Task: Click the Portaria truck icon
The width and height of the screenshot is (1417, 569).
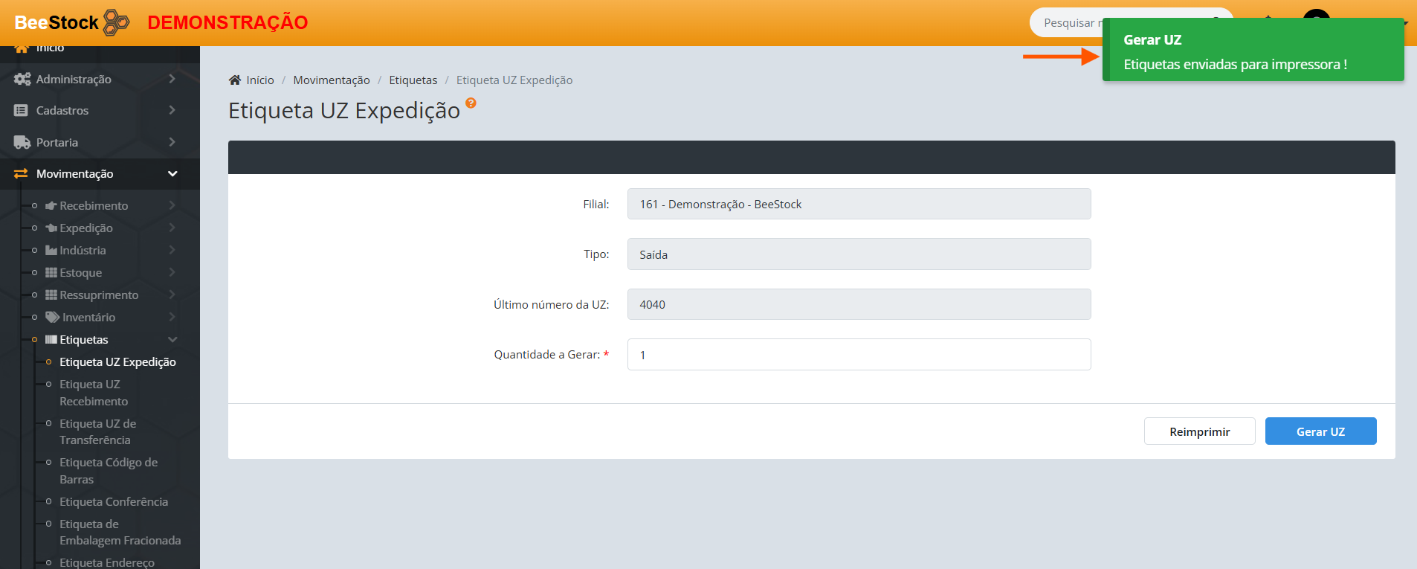Action: 22,142
